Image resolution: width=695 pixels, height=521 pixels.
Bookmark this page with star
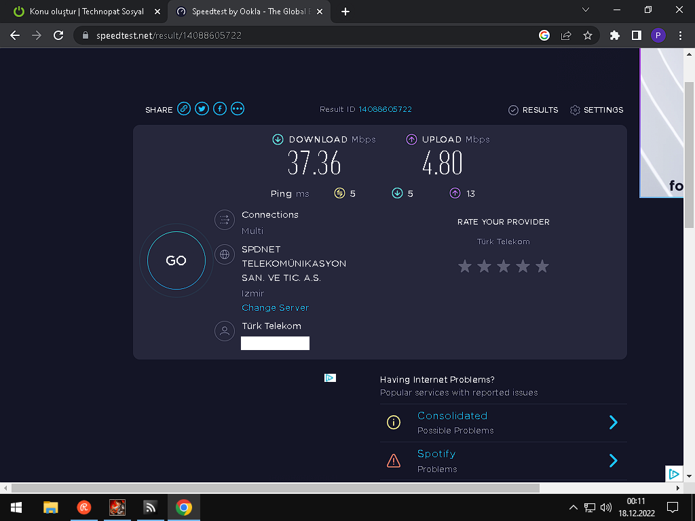588,35
